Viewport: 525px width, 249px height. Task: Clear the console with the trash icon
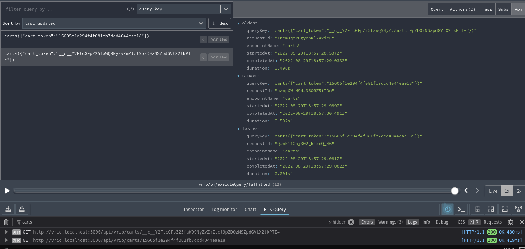[x=6, y=222]
